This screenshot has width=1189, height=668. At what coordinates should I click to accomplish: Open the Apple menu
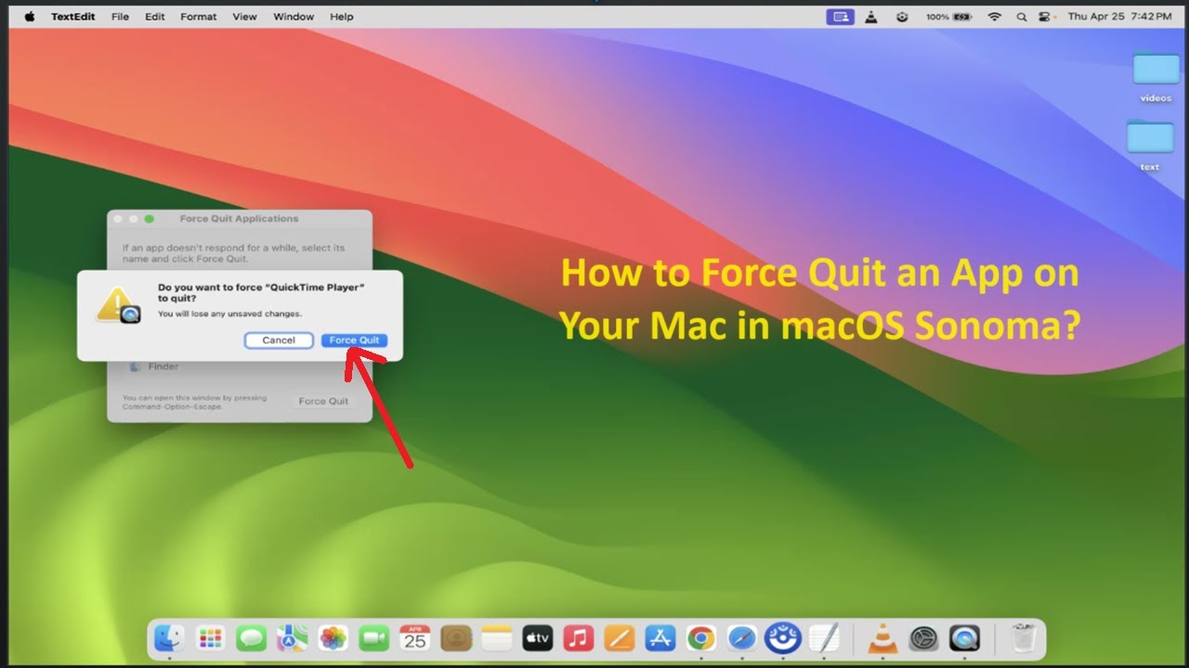point(30,17)
